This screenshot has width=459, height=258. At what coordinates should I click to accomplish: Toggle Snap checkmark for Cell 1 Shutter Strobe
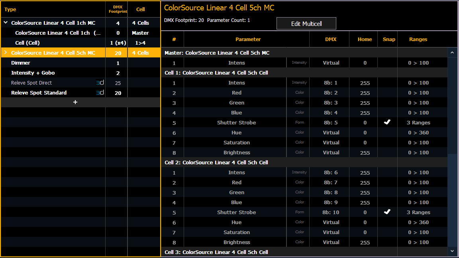(x=387, y=122)
